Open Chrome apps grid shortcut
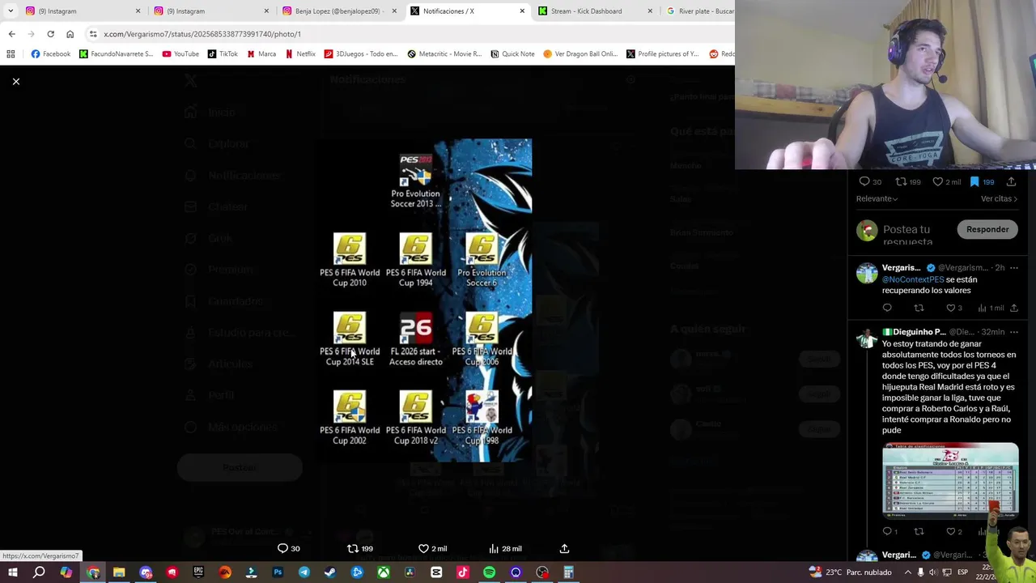 11,54
